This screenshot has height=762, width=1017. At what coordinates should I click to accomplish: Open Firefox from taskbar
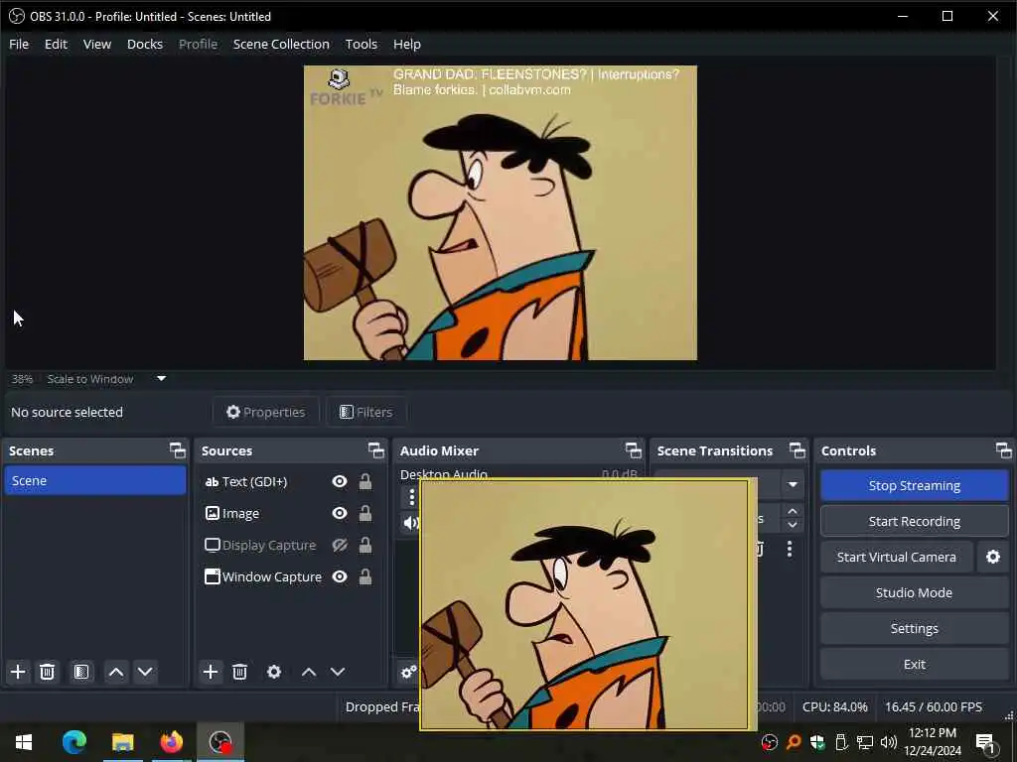pyautogui.click(x=171, y=742)
